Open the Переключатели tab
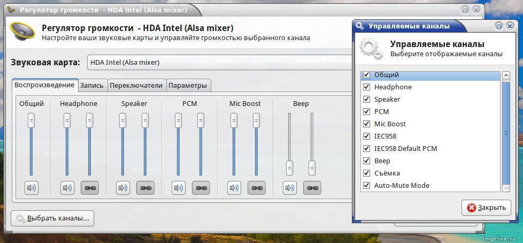 tap(136, 86)
